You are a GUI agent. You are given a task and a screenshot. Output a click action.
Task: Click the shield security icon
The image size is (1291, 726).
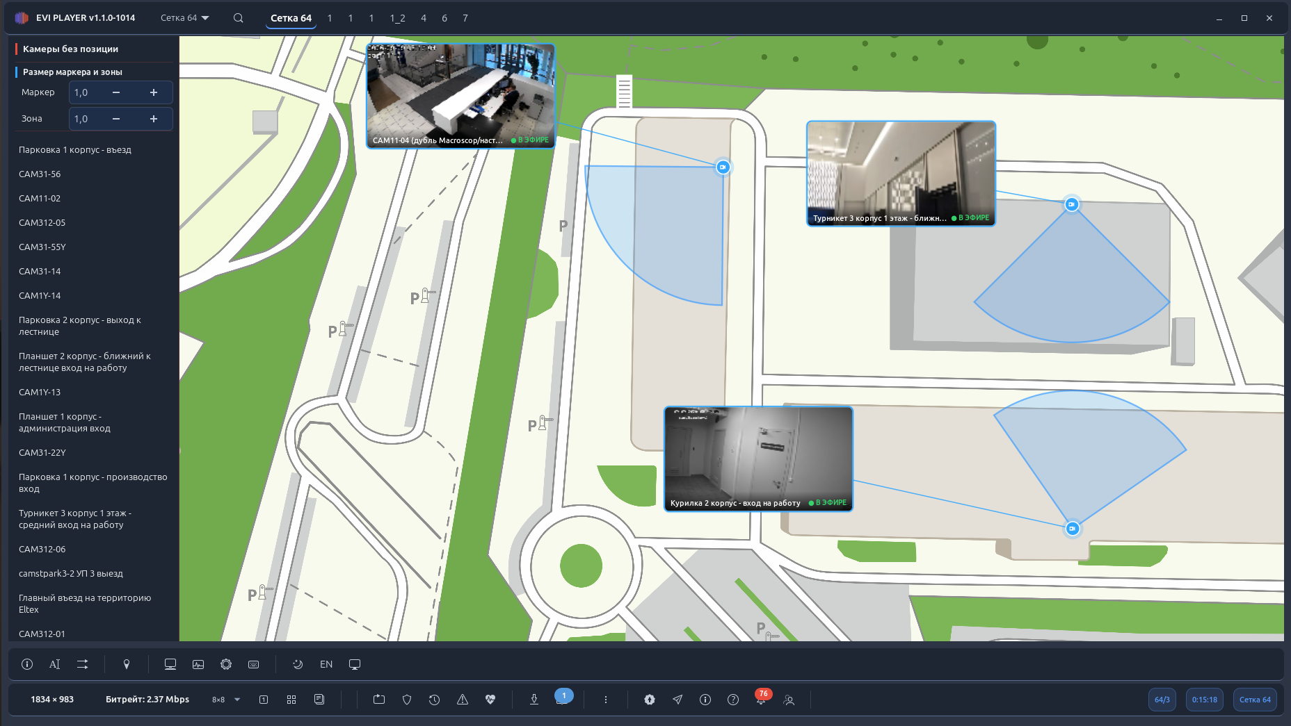407,700
